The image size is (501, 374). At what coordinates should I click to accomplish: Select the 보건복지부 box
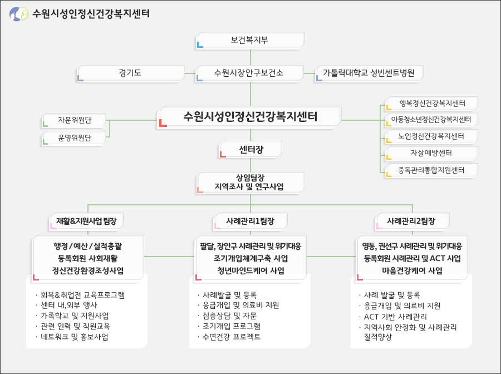tap(250, 40)
